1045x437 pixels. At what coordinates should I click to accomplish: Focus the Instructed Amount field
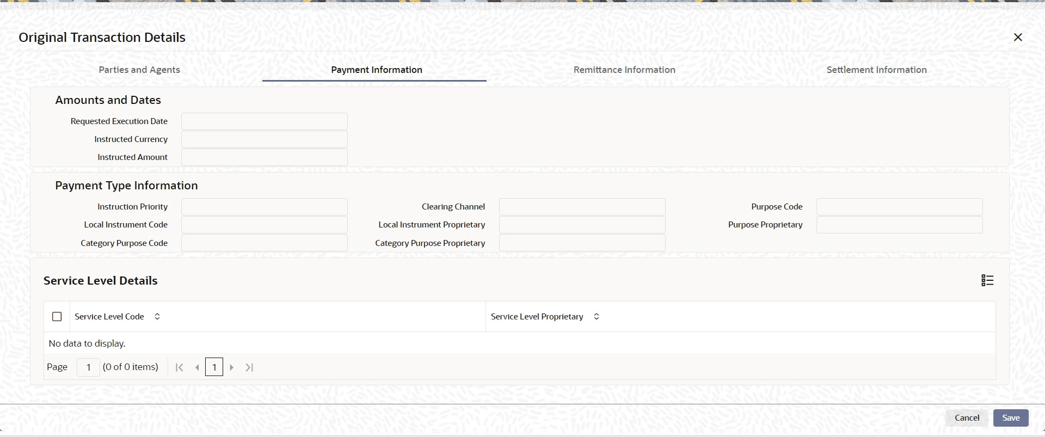pyautogui.click(x=265, y=157)
